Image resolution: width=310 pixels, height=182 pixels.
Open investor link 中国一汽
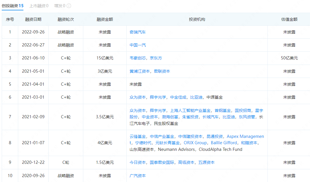point(138,45)
